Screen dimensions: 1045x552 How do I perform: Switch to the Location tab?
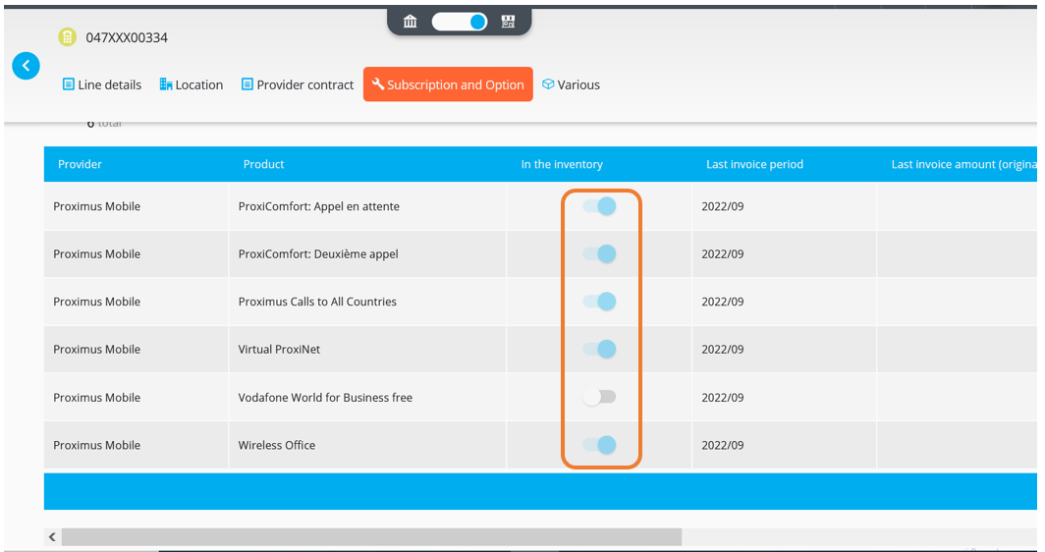[192, 84]
